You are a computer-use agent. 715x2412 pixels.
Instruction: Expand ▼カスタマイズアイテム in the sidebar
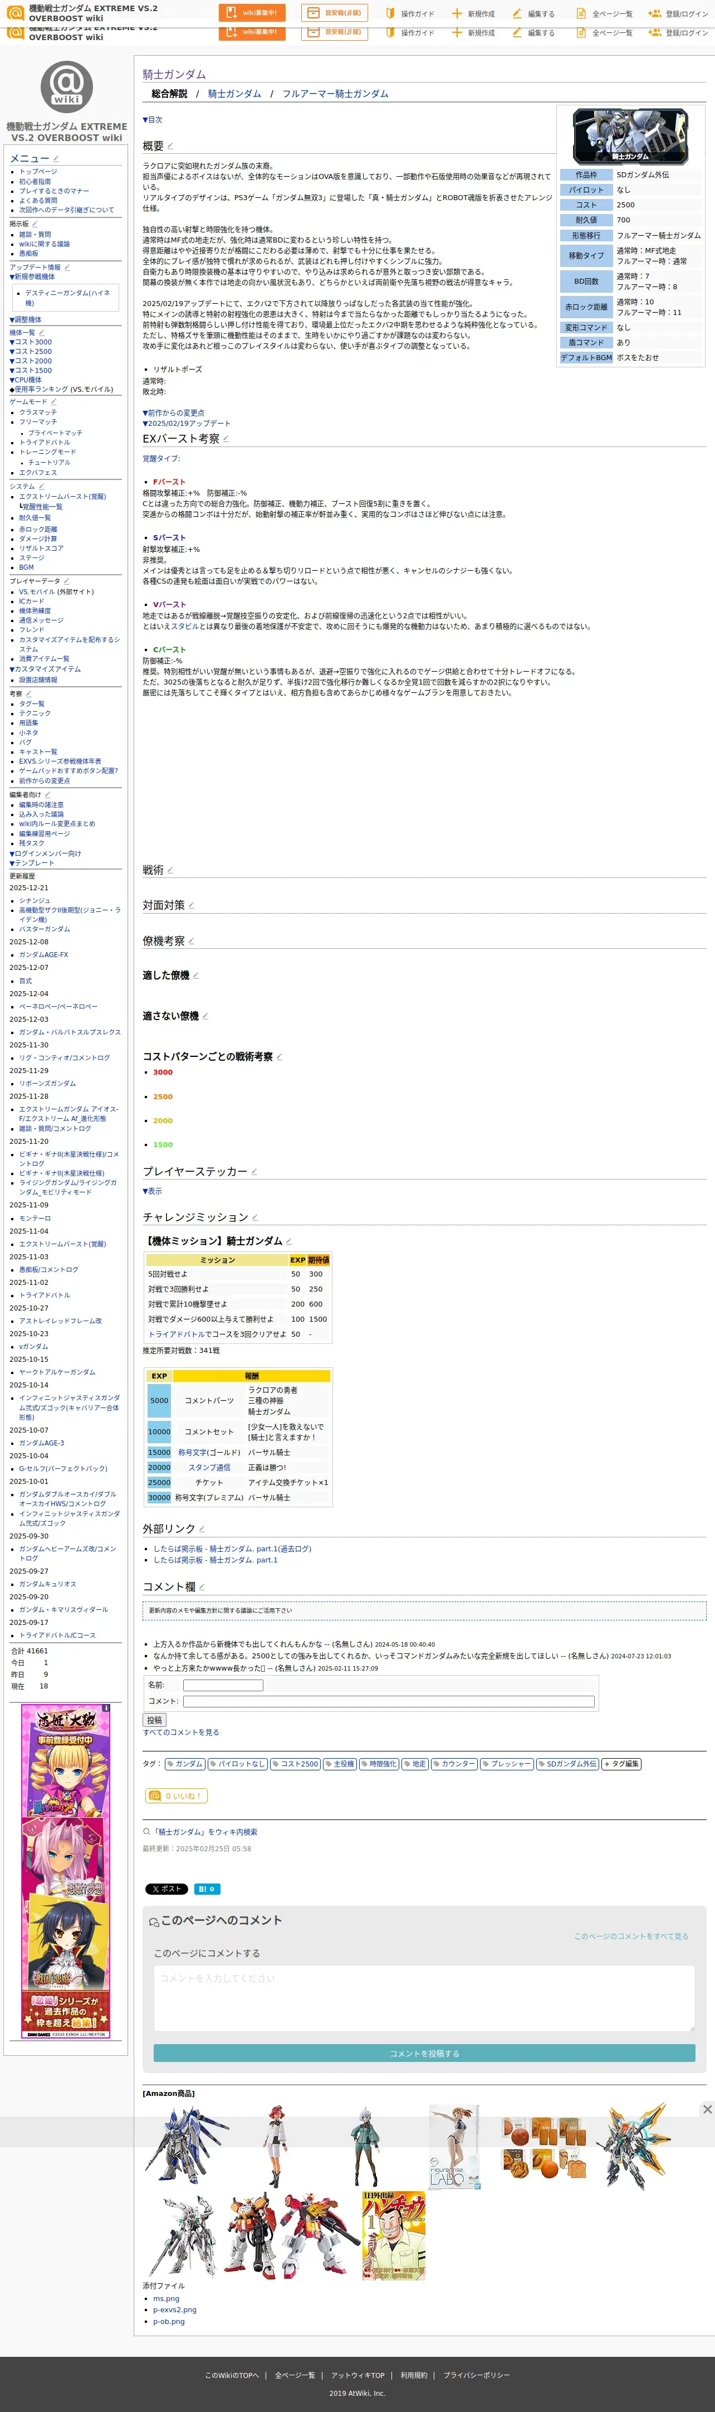pos(45,669)
